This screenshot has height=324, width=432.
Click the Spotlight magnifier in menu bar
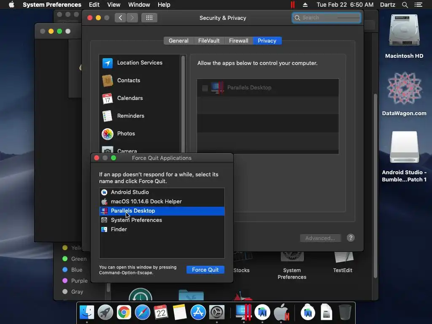pos(405,5)
